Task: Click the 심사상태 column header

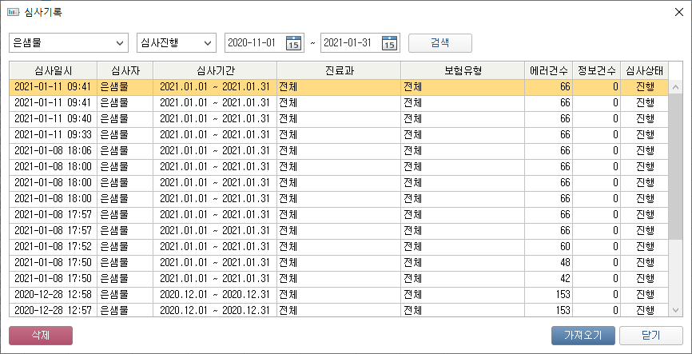Action: [643, 70]
